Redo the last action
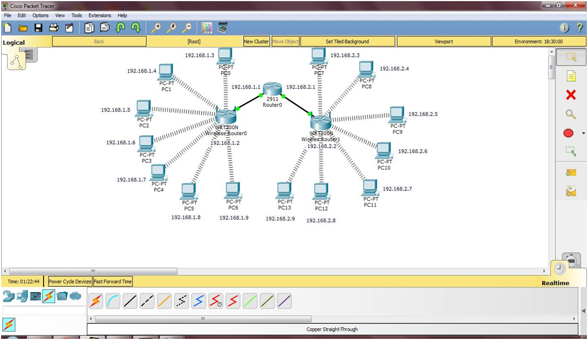Viewport: 588px width, 340px height. [x=135, y=28]
